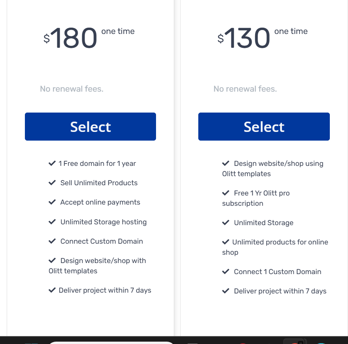Click the "one time" label beside $130

[x=291, y=32]
